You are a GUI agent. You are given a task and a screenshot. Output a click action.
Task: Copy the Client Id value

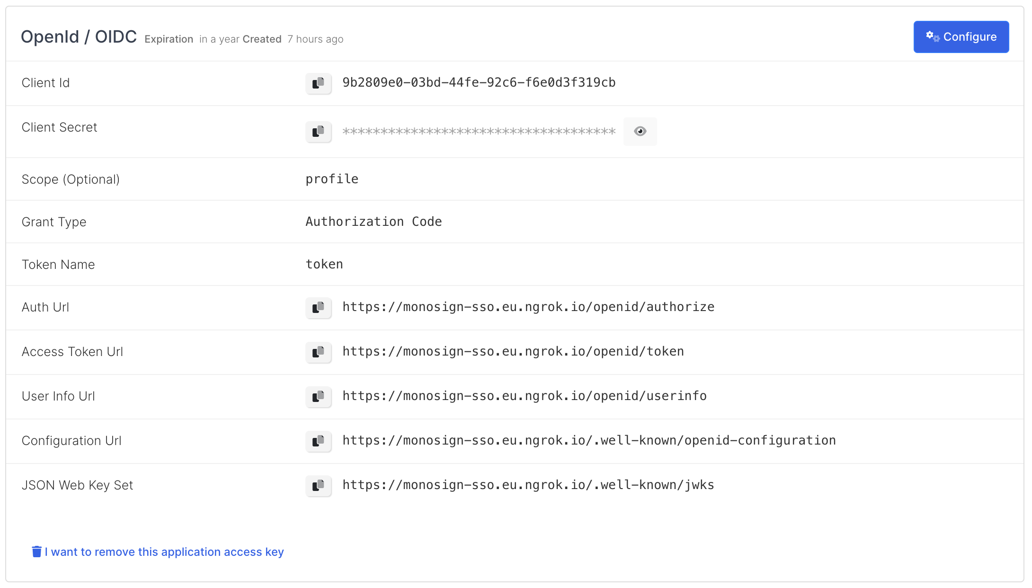click(318, 83)
